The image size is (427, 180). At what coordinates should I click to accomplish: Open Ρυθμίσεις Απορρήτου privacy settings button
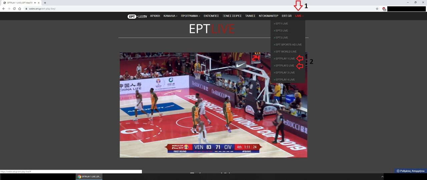[x=411, y=171]
